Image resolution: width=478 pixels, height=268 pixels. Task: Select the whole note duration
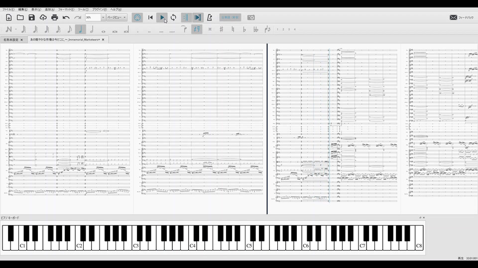pyautogui.click(x=104, y=31)
